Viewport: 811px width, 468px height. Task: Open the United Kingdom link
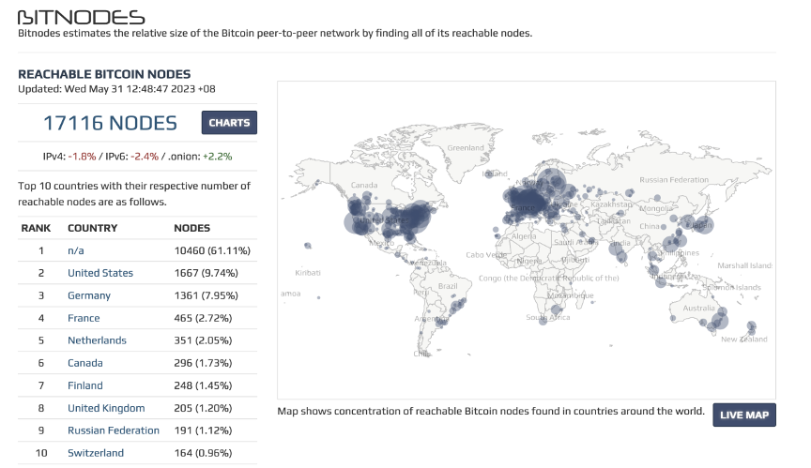[106, 408]
